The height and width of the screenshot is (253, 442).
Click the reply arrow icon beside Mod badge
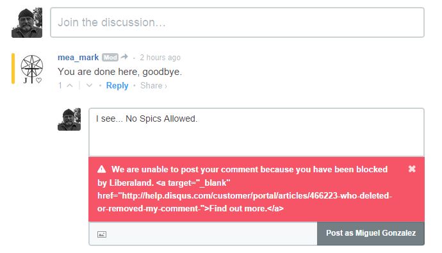tap(124, 57)
